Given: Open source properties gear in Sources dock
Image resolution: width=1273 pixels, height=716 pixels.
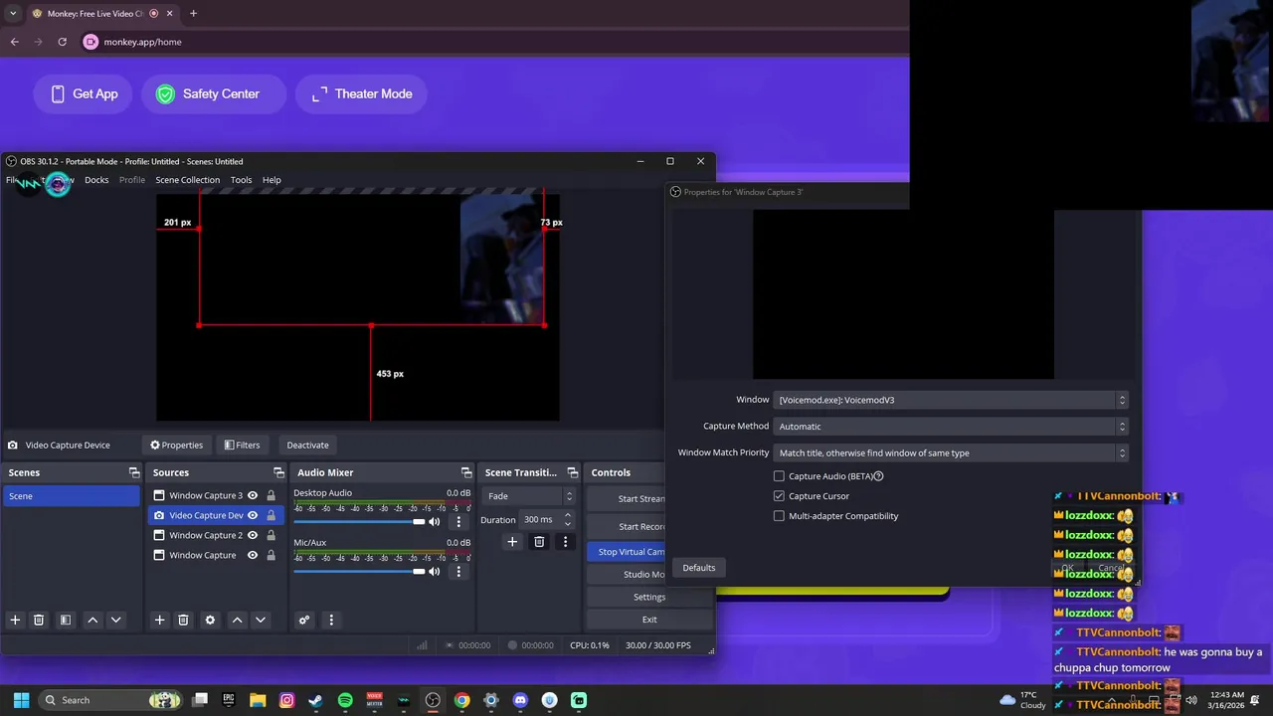Looking at the screenshot, I should 210,620.
